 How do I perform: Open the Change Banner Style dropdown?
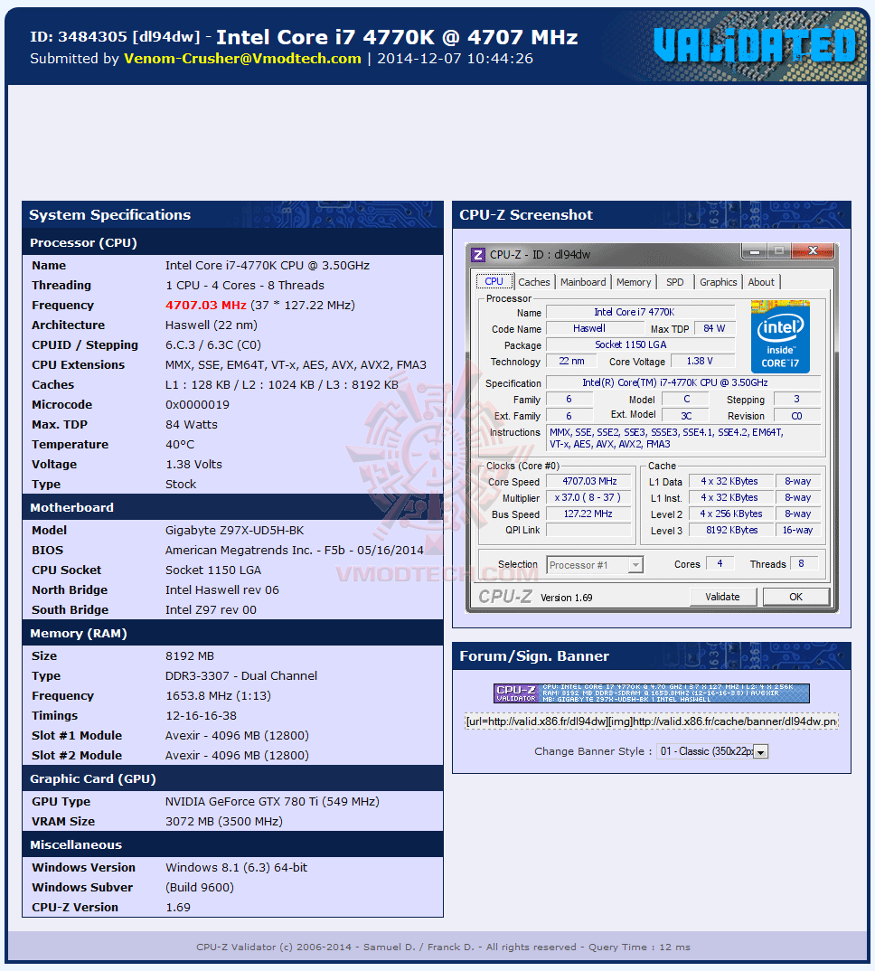[x=713, y=751]
